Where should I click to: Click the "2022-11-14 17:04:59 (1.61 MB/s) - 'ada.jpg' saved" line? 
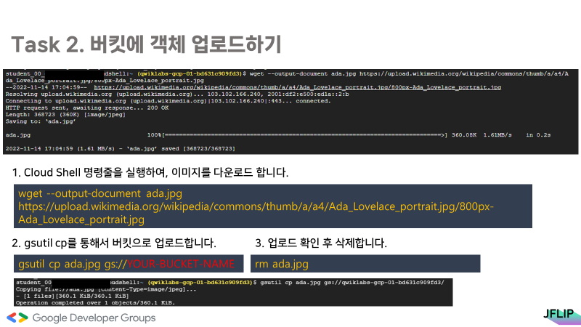pyautogui.click(x=121, y=149)
